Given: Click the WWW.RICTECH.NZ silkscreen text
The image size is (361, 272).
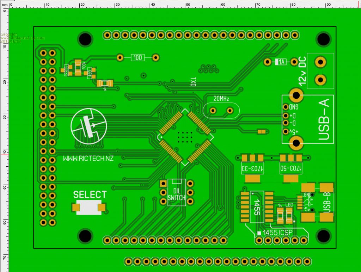Looking at the screenshot, I should point(88,159).
